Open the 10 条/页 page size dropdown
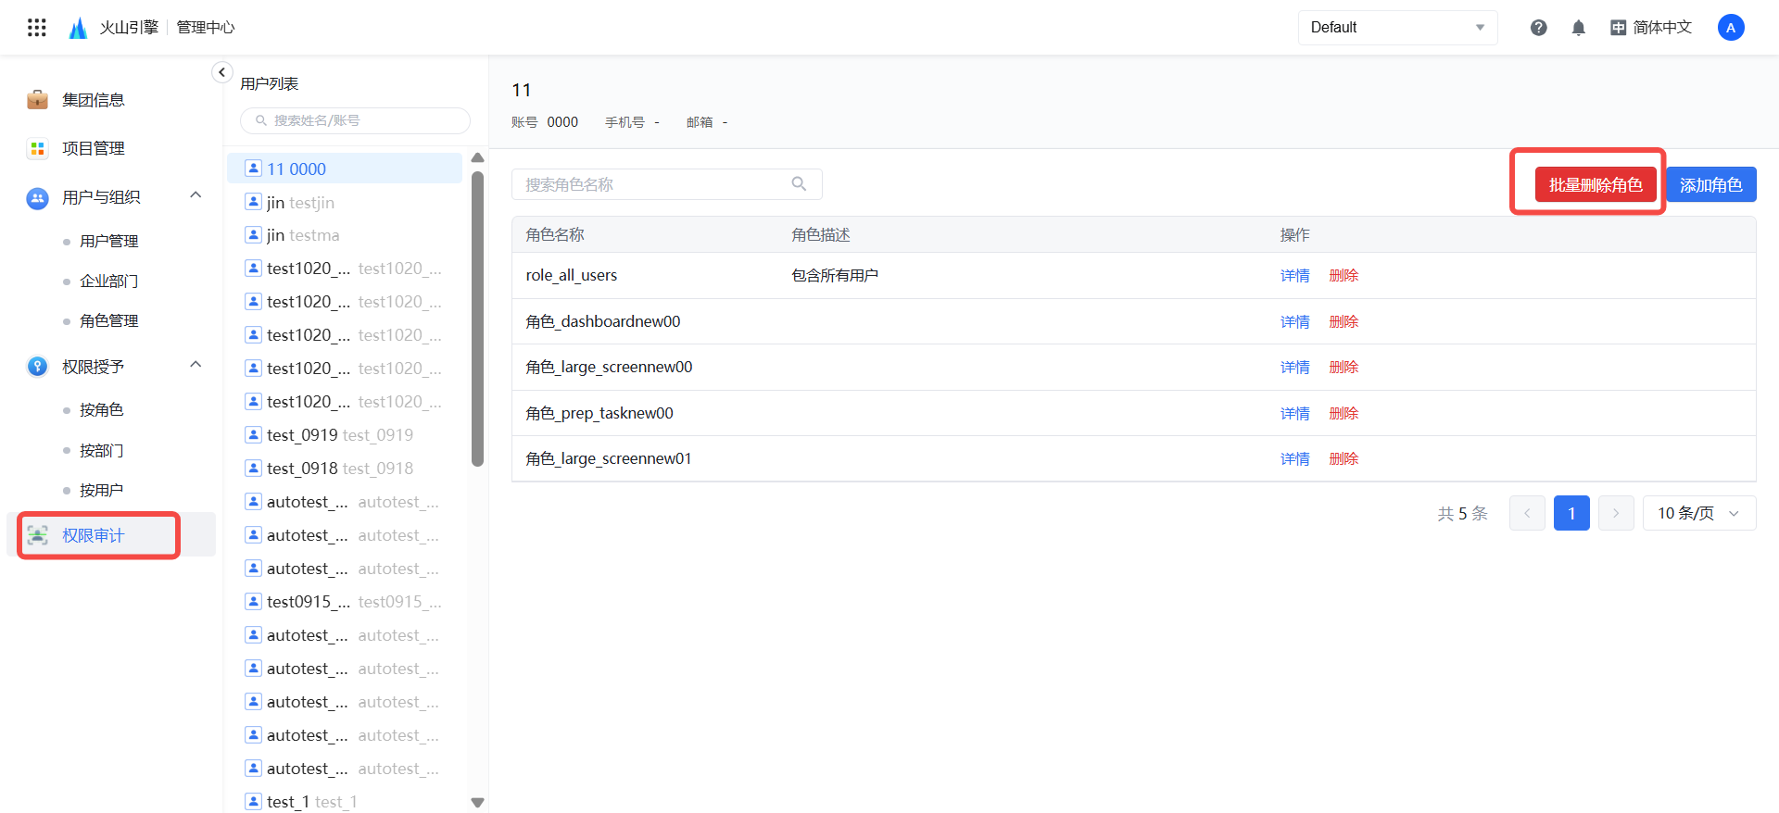 click(1698, 513)
